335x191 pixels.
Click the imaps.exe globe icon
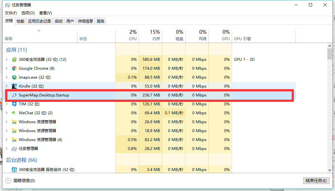point(14,77)
